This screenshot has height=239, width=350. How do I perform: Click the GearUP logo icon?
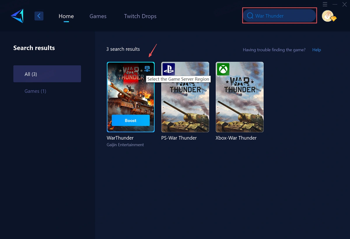click(x=17, y=16)
